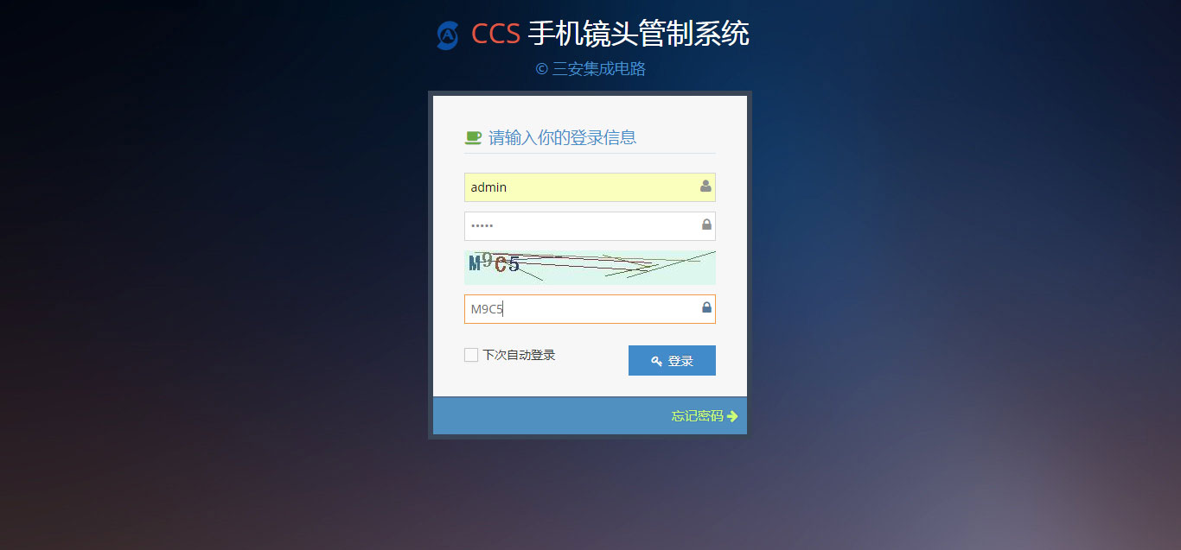Click the blue CCS logo icon
This screenshot has width=1181, height=550.
(x=447, y=35)
